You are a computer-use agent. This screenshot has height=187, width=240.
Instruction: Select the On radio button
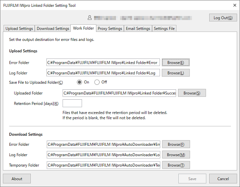point(79,82)
